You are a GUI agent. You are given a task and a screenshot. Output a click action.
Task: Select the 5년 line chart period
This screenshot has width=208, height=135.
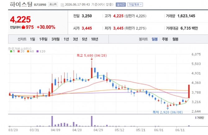[x=84, y=39]
